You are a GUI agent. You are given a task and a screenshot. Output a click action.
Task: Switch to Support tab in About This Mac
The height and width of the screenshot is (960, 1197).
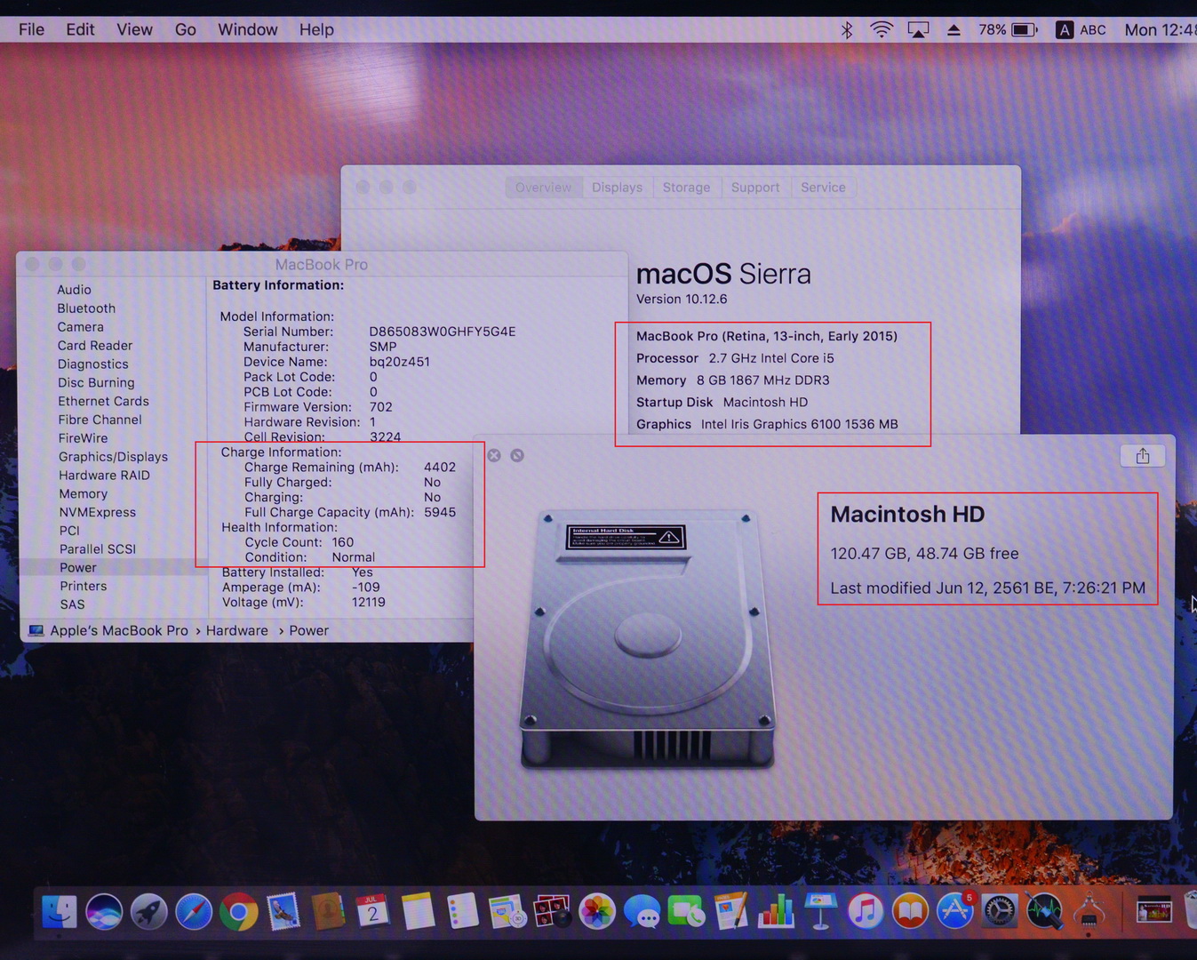[x=755, y=188]
